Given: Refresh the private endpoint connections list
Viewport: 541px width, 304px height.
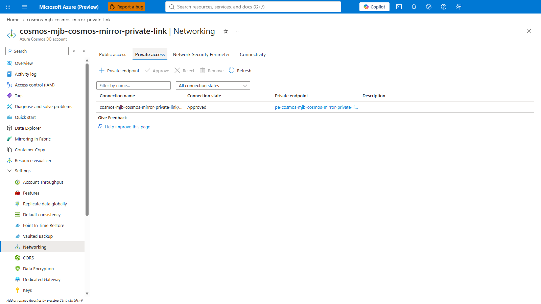Looking at the screenshot, I should [x=240, y=71].
